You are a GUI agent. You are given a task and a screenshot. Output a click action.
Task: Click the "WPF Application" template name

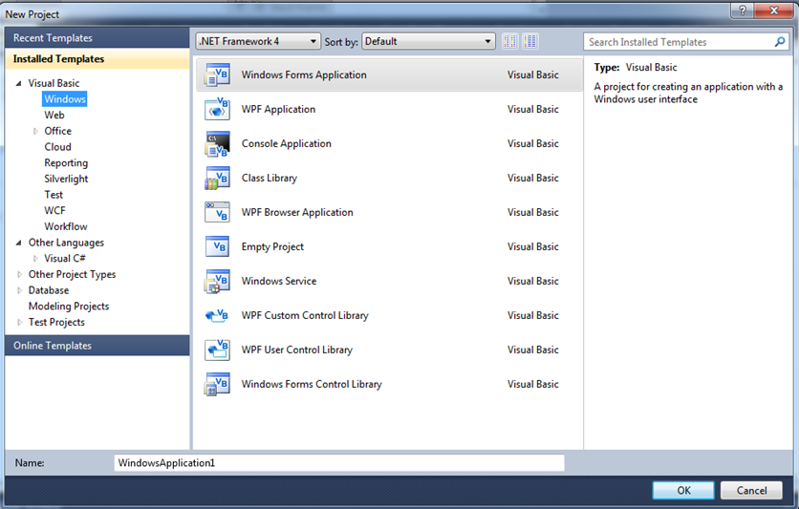click(x=278, y=109)
